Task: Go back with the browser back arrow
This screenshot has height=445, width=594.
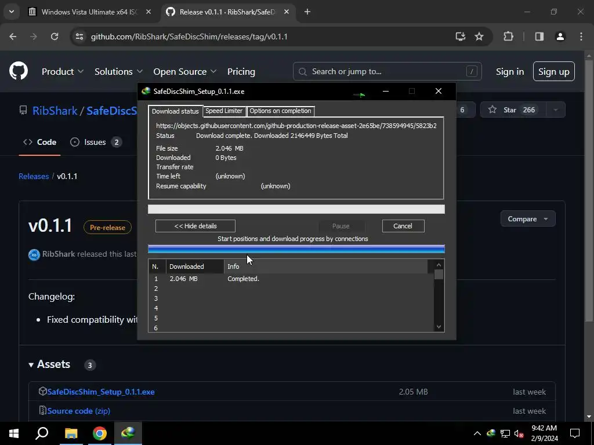Action: (13, 37)
